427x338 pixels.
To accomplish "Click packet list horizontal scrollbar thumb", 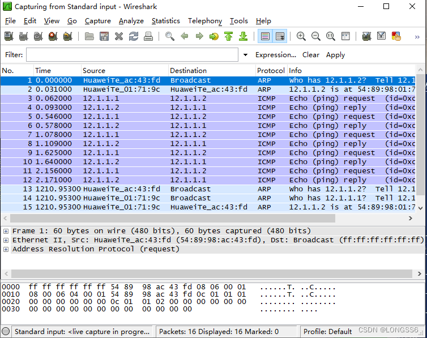I will tap(173, 219).
